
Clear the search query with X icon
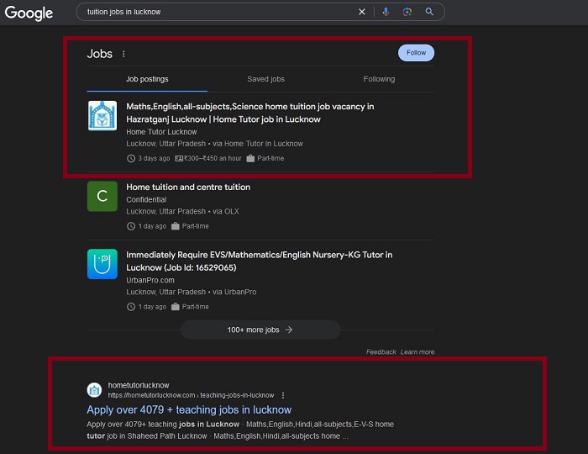(362, 12)
